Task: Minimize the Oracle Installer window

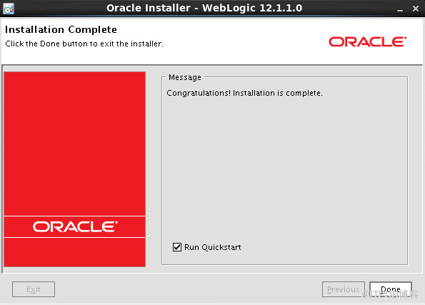Action: coord(400,9)
